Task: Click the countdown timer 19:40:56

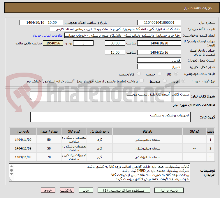Action: pyautogui.click(x=53, y=43)
